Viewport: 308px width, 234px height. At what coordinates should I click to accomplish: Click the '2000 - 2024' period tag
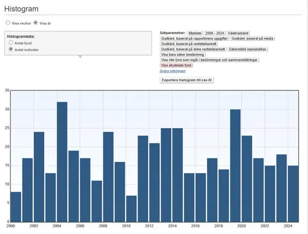point(214,33)
